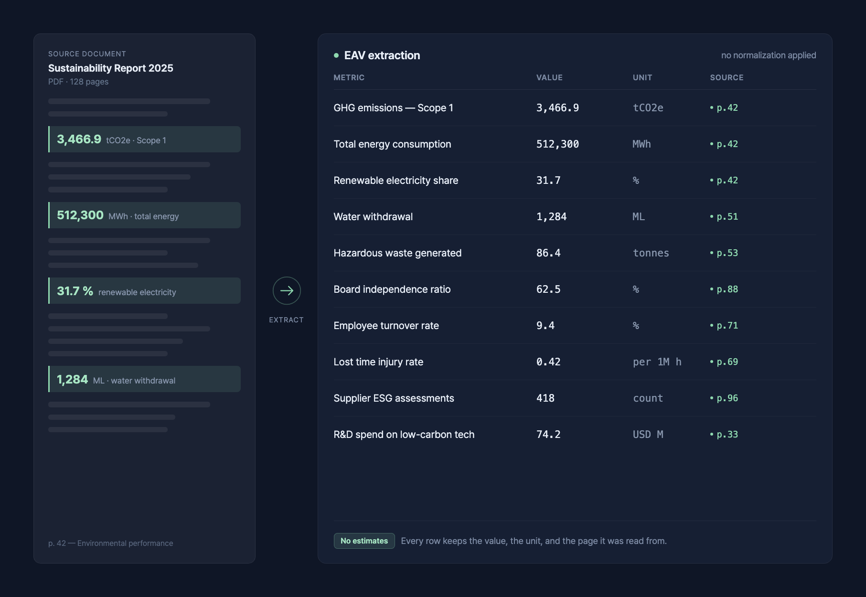The image size is (866, 597).
Task: Click the 'count' unit cell
Action: pos(648,398)
